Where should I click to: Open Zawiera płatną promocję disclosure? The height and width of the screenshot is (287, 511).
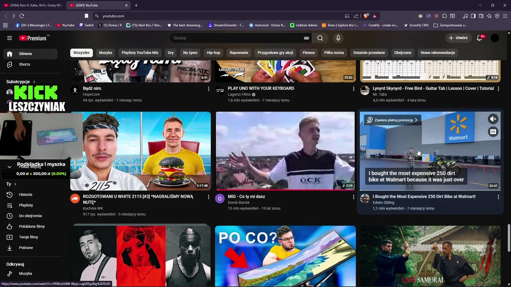392,120
